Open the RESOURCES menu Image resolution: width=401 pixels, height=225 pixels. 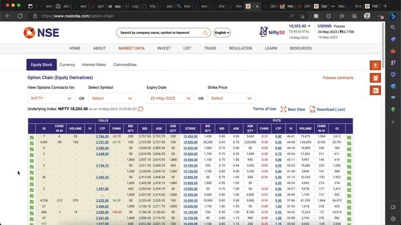point(301,48)
